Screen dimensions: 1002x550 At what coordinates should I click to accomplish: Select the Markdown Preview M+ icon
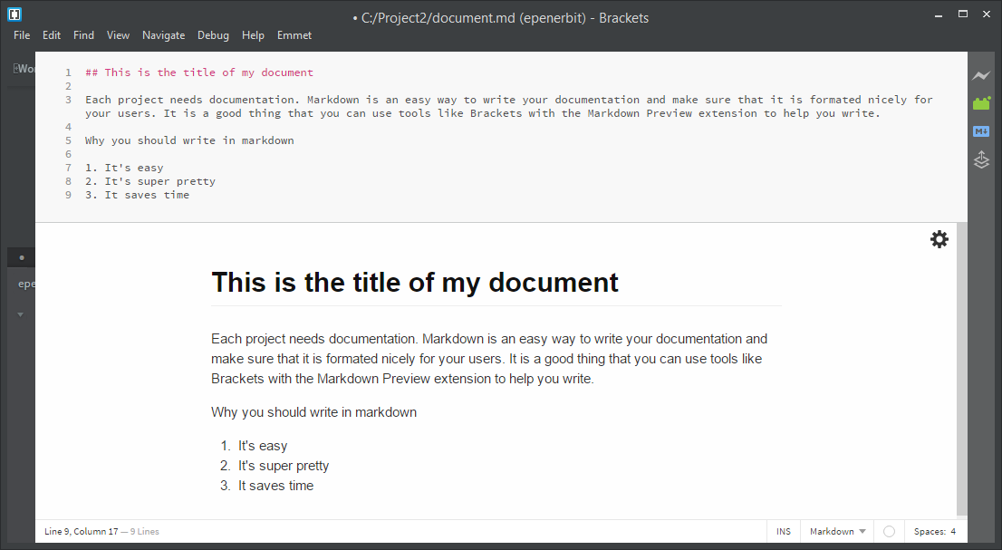pos(981,130)
